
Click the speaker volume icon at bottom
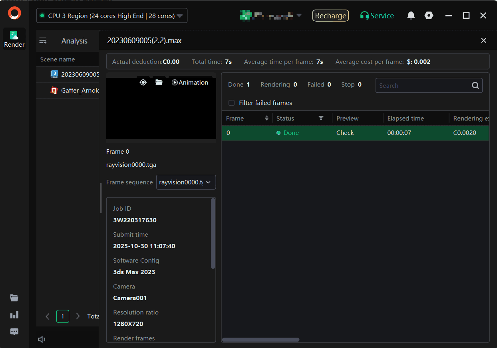(x=42, y=339)
